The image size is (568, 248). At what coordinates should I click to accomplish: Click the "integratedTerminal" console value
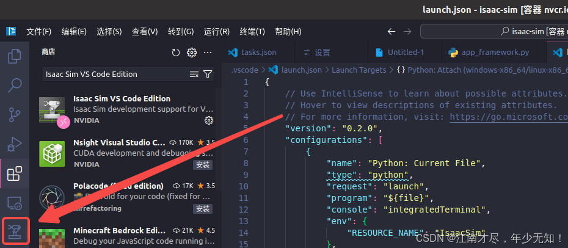coord(434,210)
